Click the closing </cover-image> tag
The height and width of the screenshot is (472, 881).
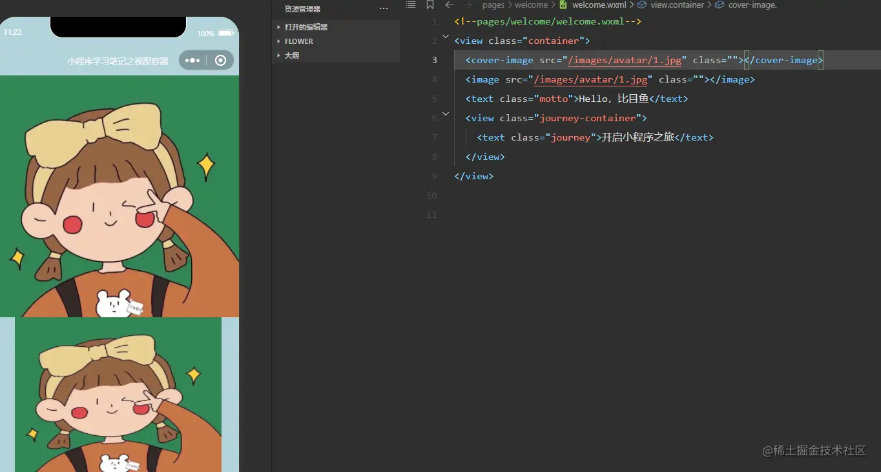pos(783,60)
